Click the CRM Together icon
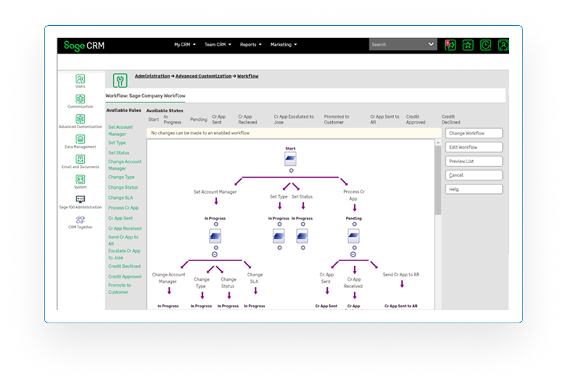Viewport: 567px width, 386px height. pyautogui.click(x=80, y=220)
